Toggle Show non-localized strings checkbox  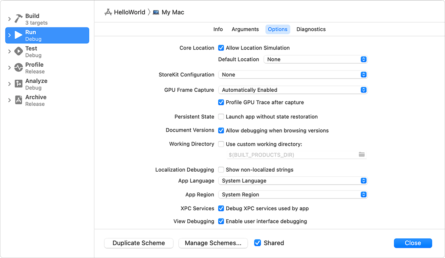pos(221,170)
